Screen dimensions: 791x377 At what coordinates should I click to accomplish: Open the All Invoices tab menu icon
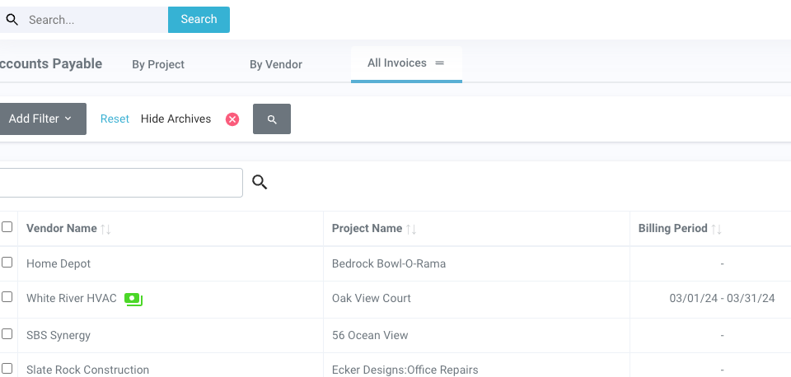pyautogui.click(x=440, y=63)
